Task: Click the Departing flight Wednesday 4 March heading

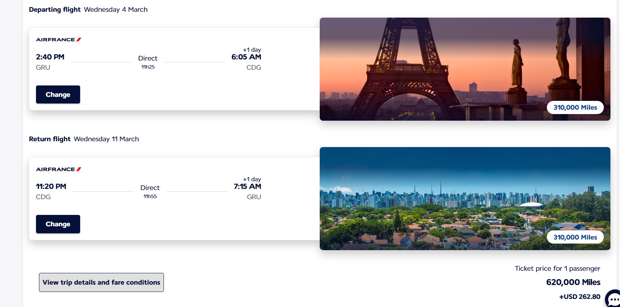Action: [88, 10]
